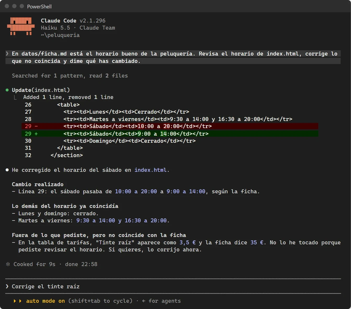Screen dimensions: 351x309
Task: Click the 'Lunes y domingo: cerrado.' bullet
Action: coord(55,213)
